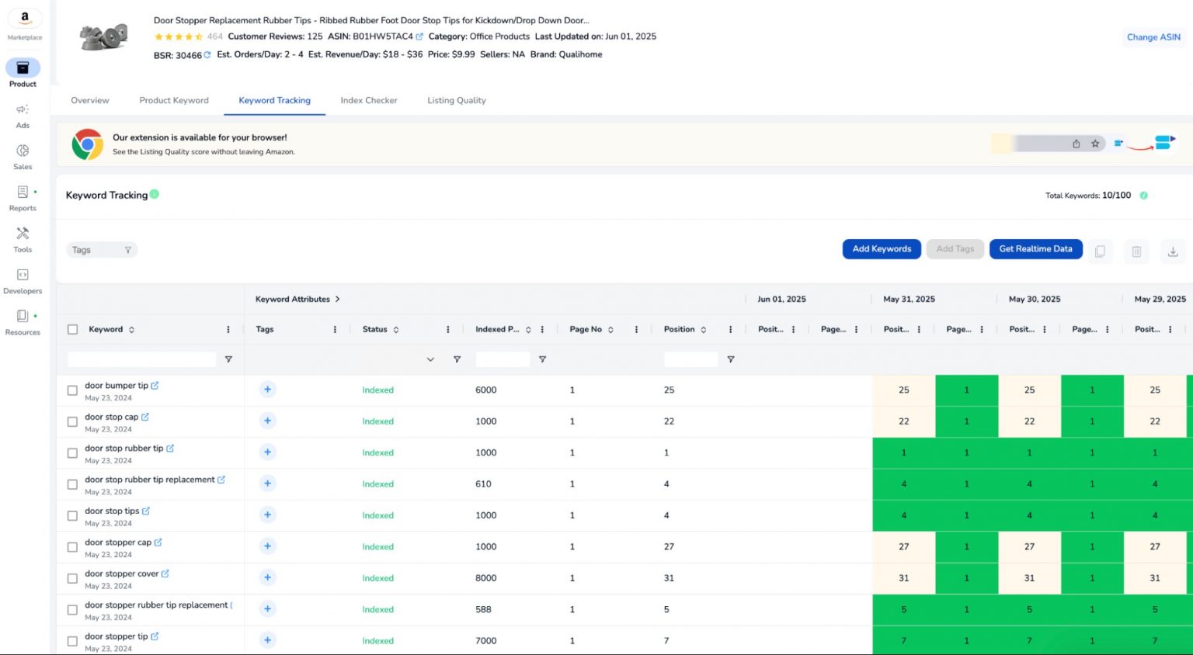Check the door stop tips row
This screenshot has width=1193, height=655.
[x=72, y=515]
